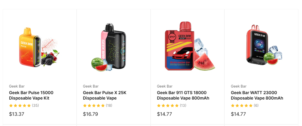Open Geek Bar Pulse X 25K product image
This screenshot has width=302, height=126.
pyautogui.click(x=108, y=47)
